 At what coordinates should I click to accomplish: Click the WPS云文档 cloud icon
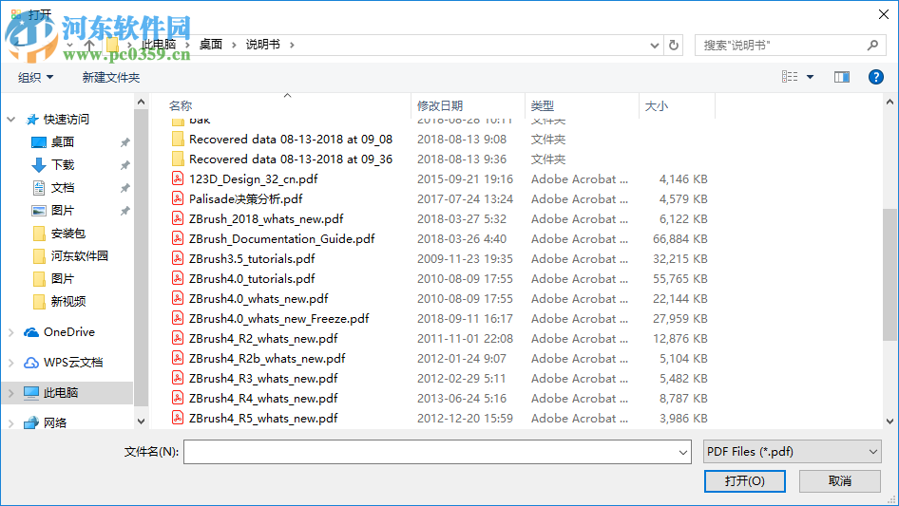tap(31, 363)
